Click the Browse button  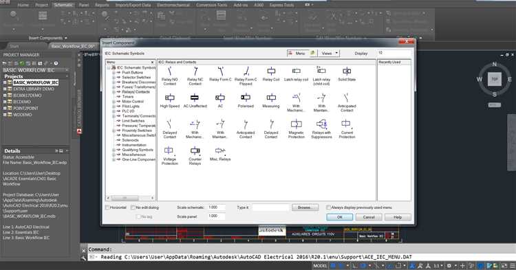[305, 207]
